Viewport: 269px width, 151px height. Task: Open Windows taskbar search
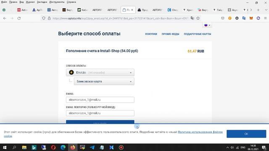(x=14, y=147)
